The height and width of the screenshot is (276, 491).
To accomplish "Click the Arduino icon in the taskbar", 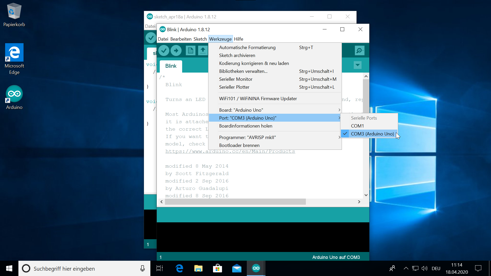I will point(256,268).
